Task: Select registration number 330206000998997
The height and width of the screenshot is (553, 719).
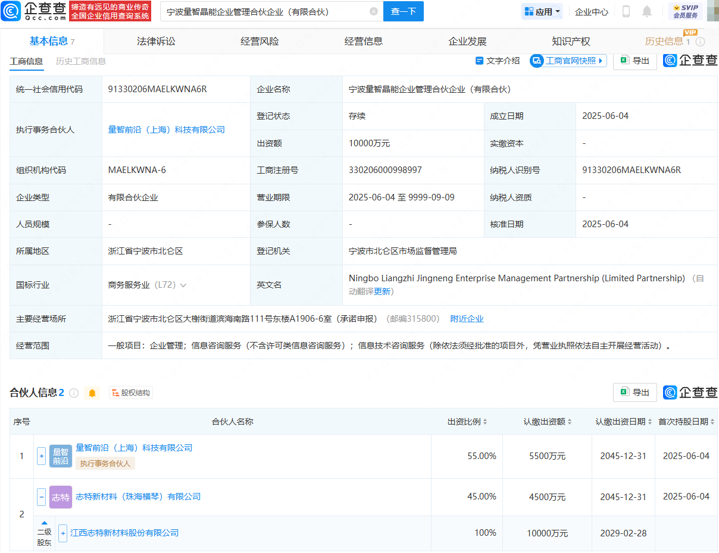Action: 385,170
